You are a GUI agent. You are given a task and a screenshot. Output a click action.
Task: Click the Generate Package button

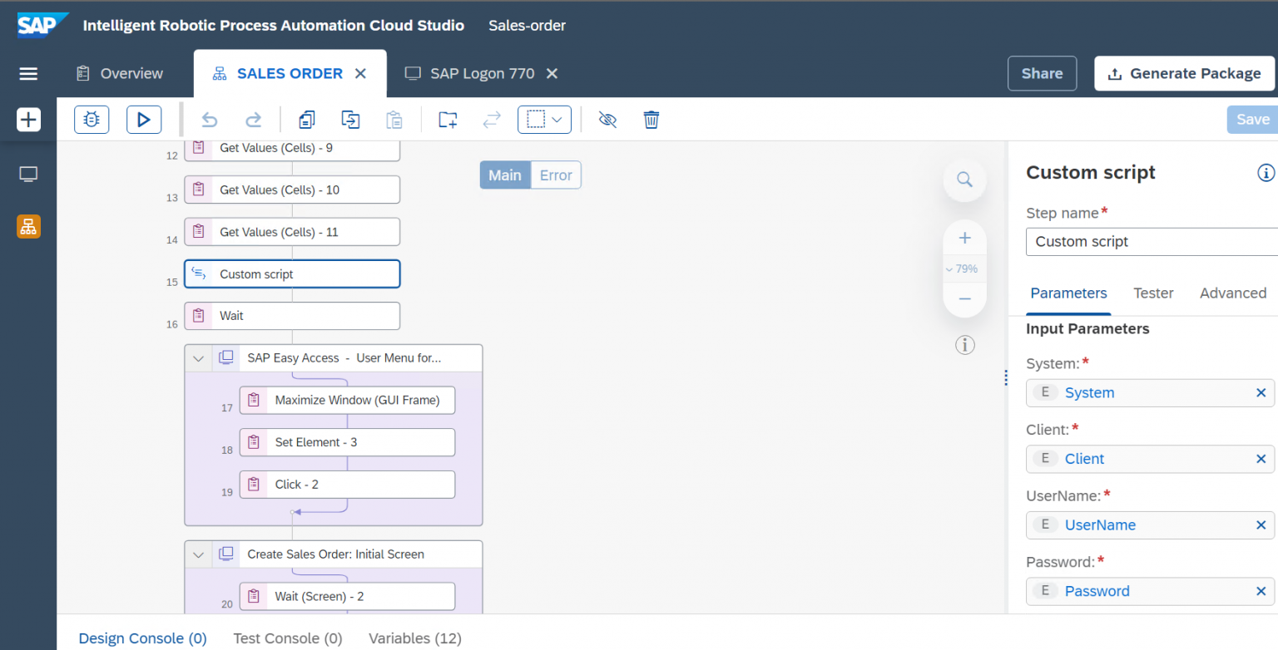tap(1183, 73)
